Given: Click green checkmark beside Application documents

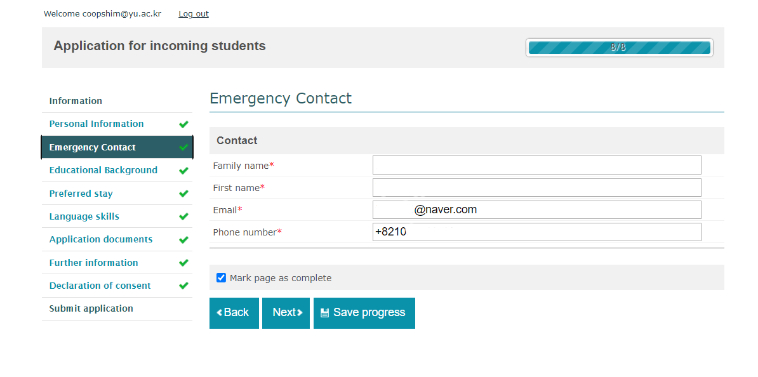Looking at the screenshot, I should coord(184,240).
